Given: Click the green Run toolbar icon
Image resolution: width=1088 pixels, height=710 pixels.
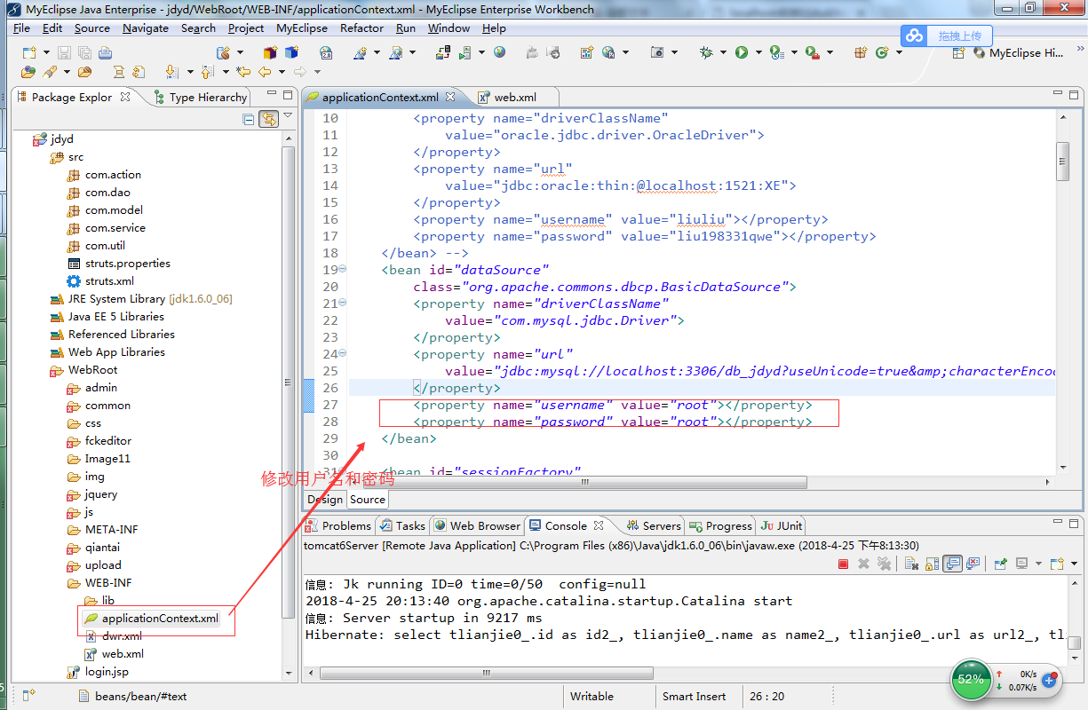Looking at the screenshot, I should tap(741, 52).
